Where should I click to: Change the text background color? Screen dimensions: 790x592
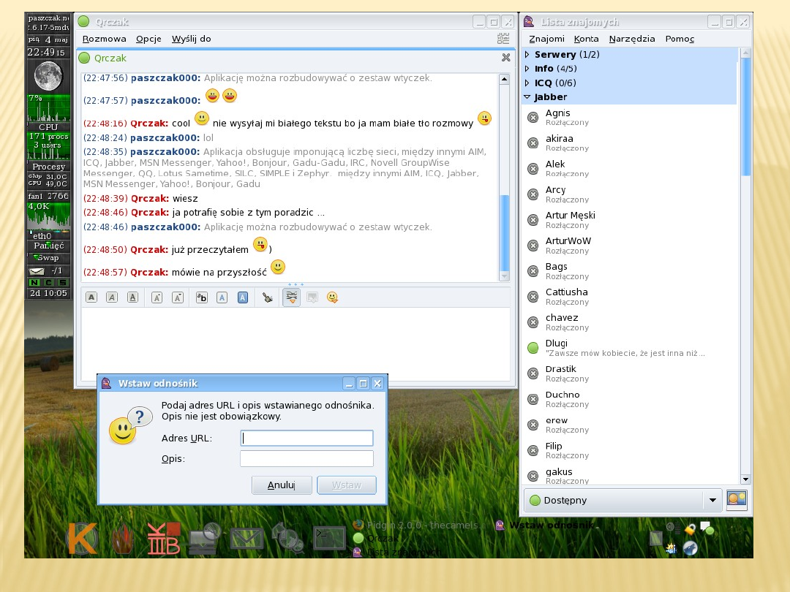243,297
